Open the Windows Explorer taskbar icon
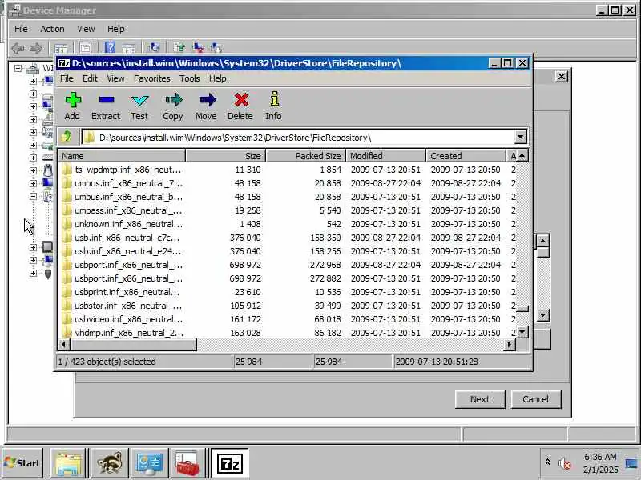 pos(69,463)
